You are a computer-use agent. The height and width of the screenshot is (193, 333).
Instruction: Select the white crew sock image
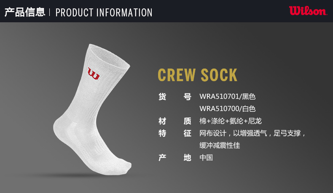[x=92, y=109]
